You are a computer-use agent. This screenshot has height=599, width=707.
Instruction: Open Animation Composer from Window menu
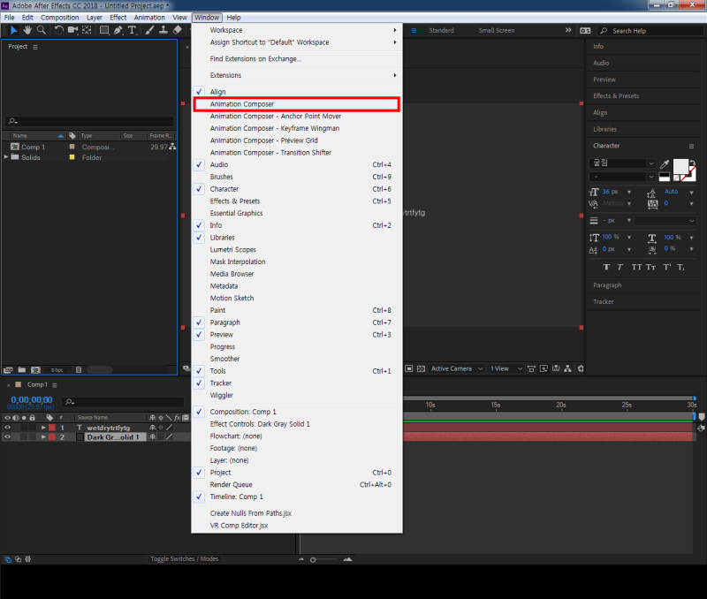click(x=242, y=104)
